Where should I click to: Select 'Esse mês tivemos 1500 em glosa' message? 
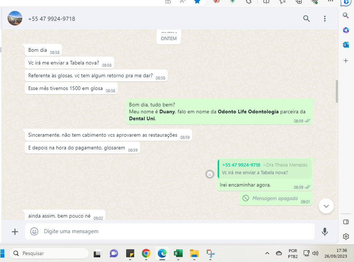coord(71,89)
